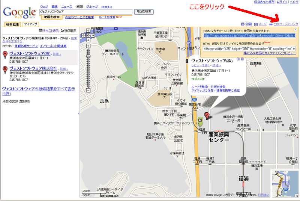Click 付近を検索 in info balloon

(218, 87)
